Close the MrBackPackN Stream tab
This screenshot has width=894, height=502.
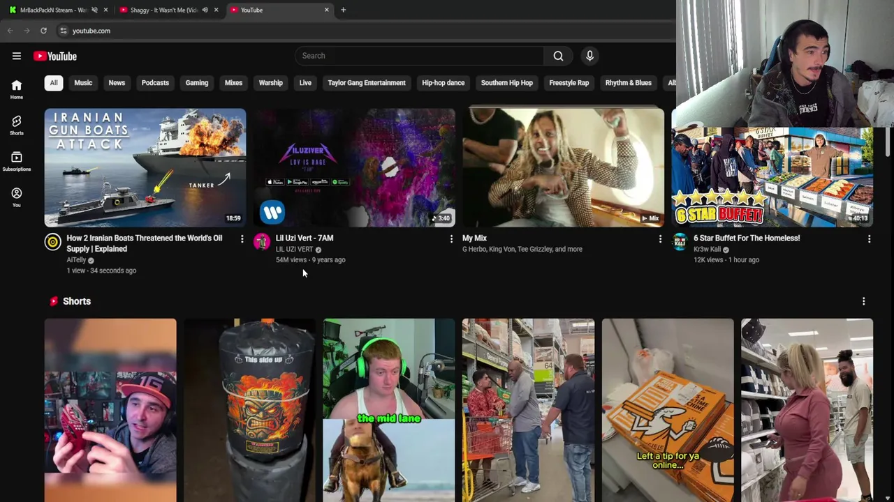(105, 10)
